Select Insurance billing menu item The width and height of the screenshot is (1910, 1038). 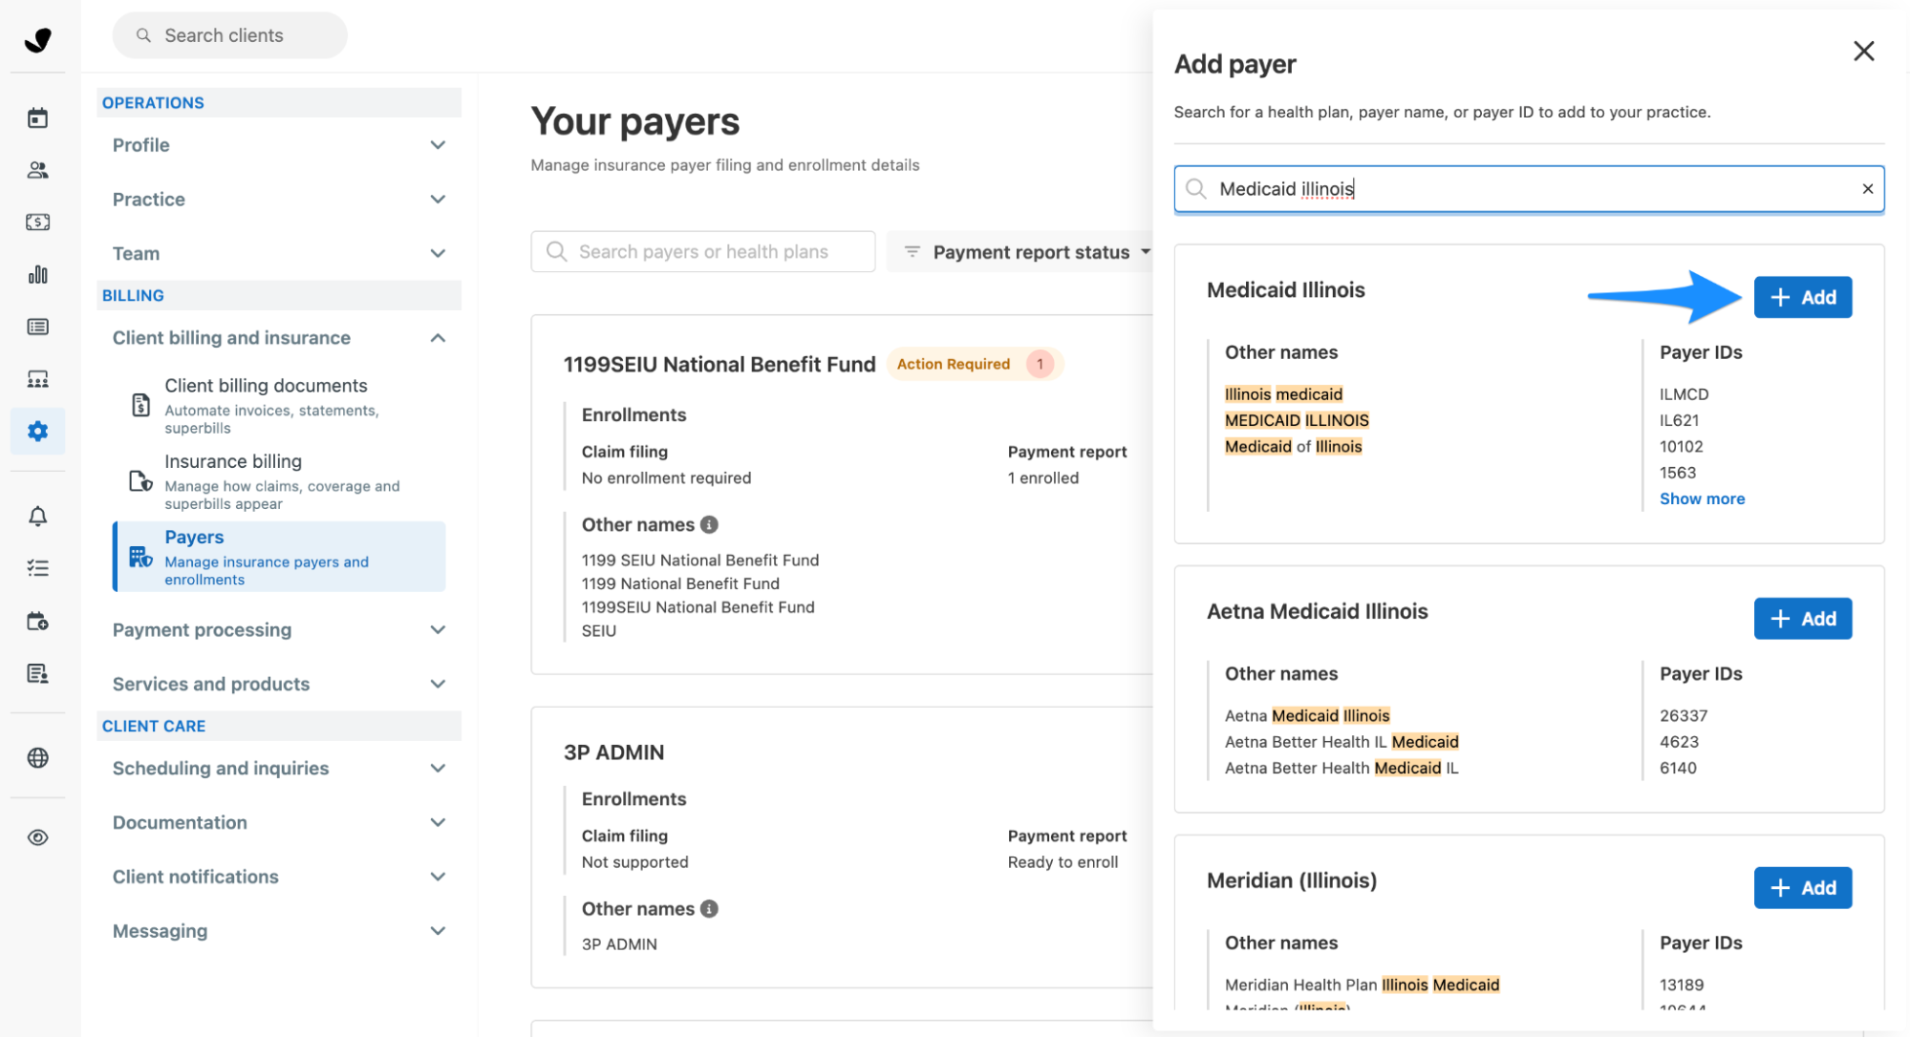(x=279, y=481)
